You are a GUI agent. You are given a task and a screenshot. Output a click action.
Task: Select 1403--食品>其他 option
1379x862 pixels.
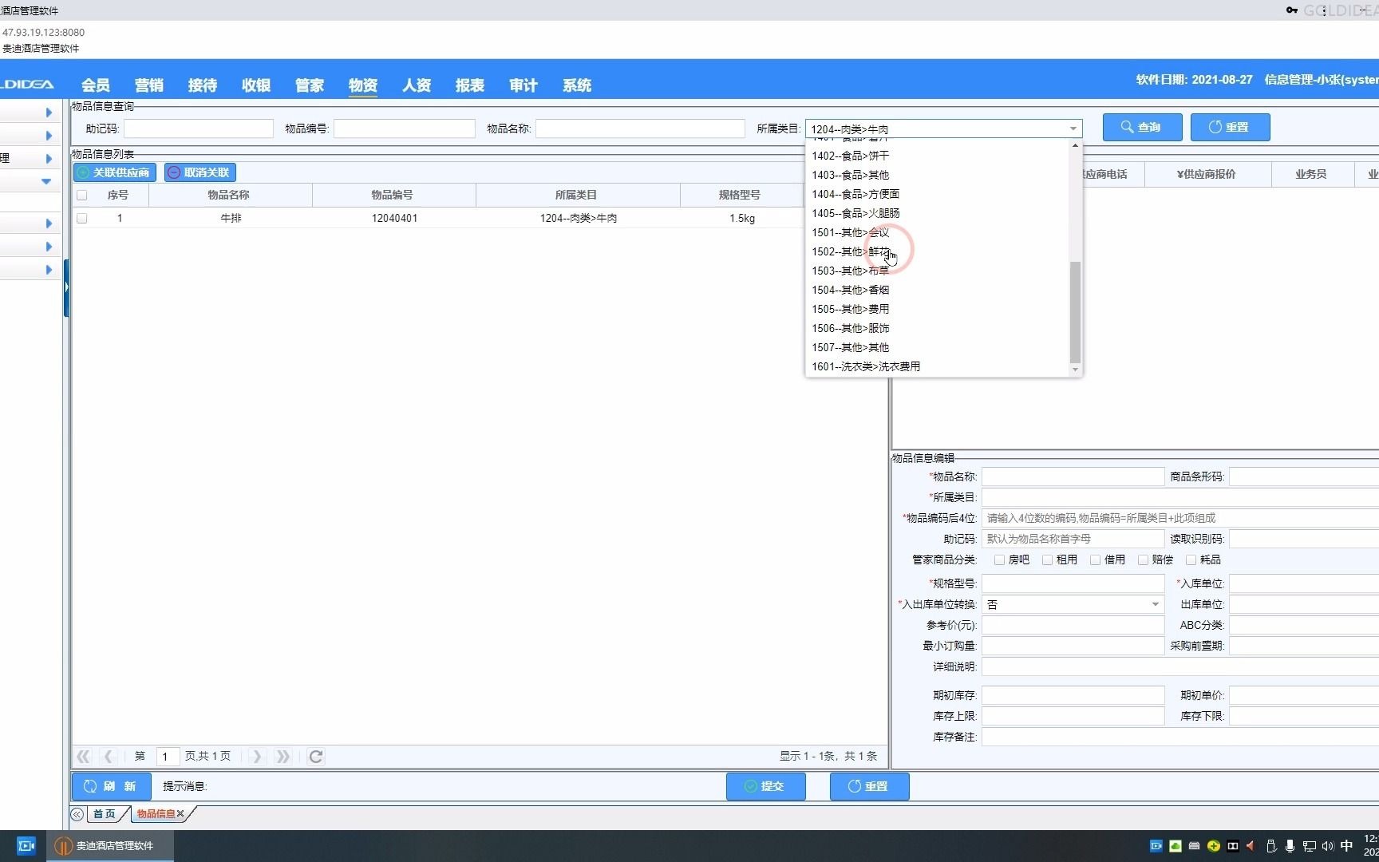pos(937,175)
